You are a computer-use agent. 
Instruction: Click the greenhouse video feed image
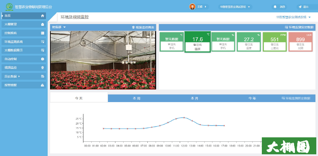tap(103, 60)
